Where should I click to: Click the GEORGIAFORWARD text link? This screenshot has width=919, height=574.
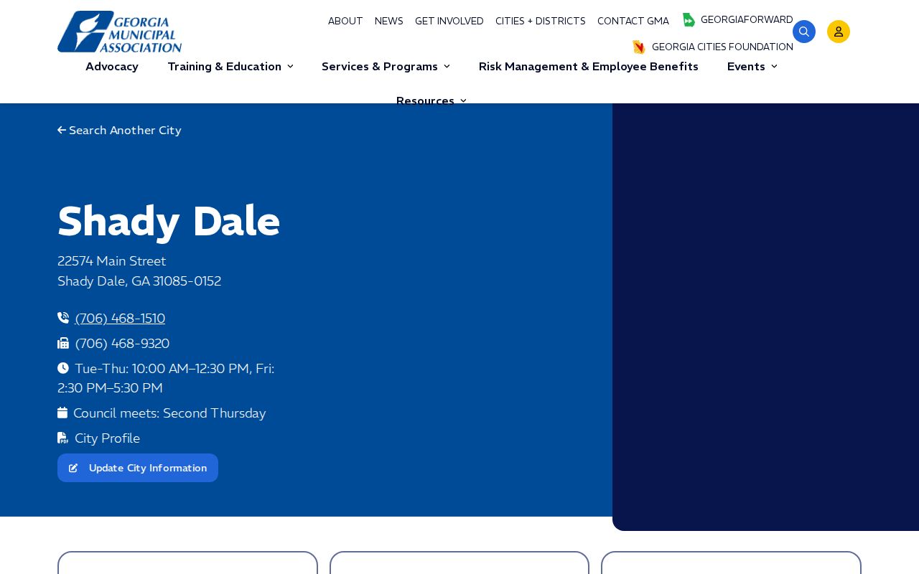pyautogui.click(x=747, y=20)
